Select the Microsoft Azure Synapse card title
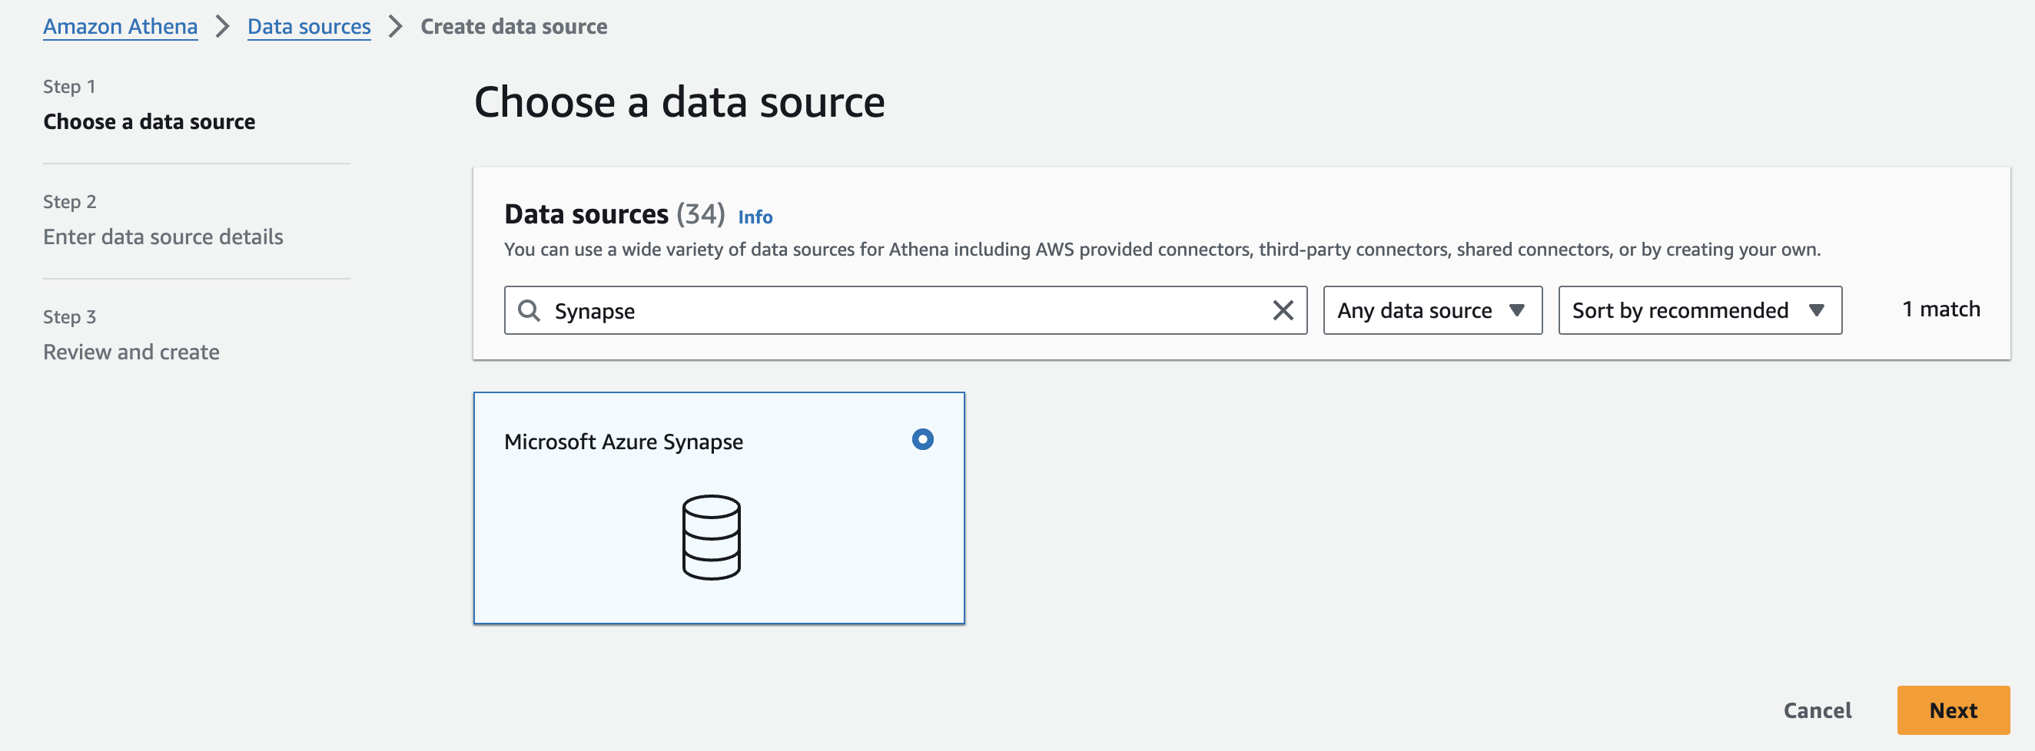The height and width of the screenshot is (751, 2035). pyautogui.click(x=623, y=442)
